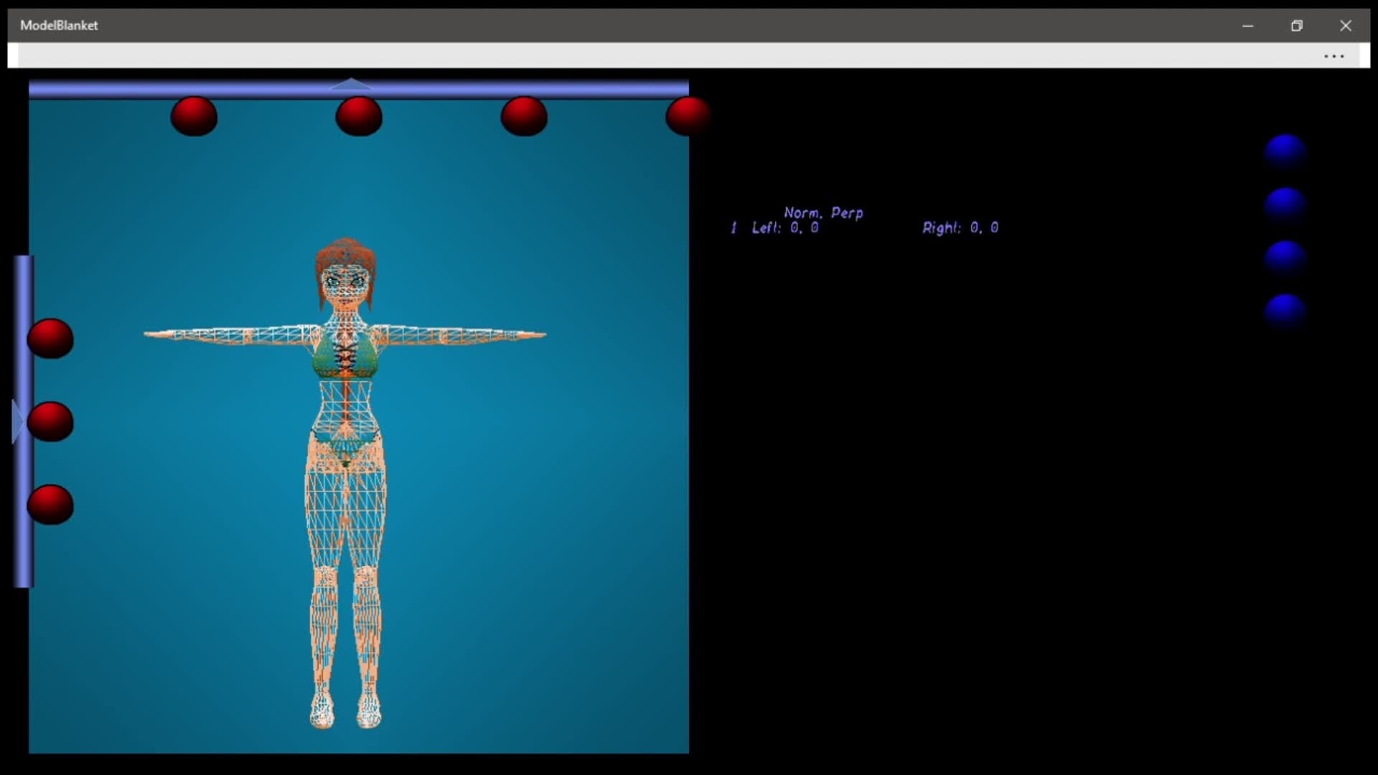The width and height of the screenshot is (1378, 775).
Task: Click triangle marker on top horizontal slider
Action: point(351,84)
